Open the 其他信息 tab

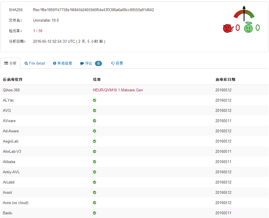(63, 63)
